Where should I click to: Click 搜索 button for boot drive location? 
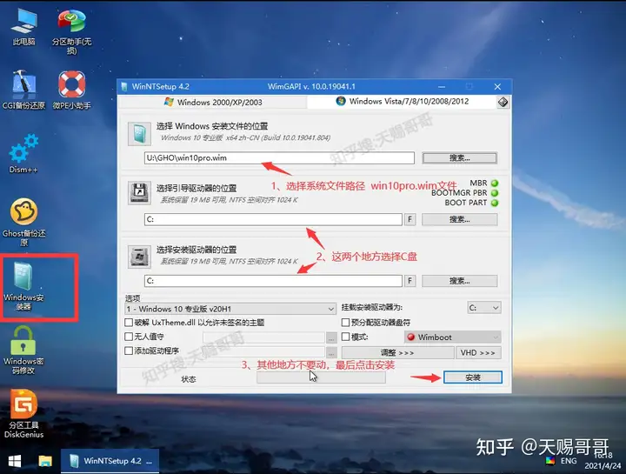pos(460,219)
